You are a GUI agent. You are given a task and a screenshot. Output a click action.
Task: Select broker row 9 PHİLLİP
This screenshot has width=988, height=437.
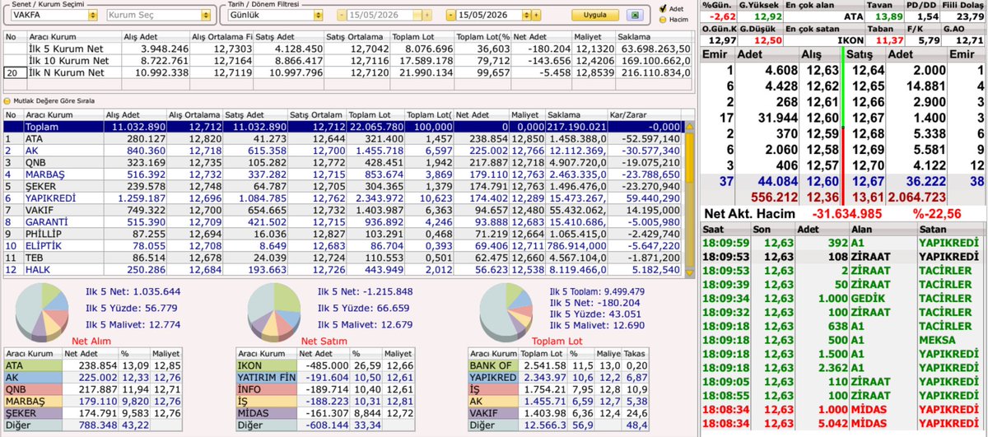[x=343, y=234]
